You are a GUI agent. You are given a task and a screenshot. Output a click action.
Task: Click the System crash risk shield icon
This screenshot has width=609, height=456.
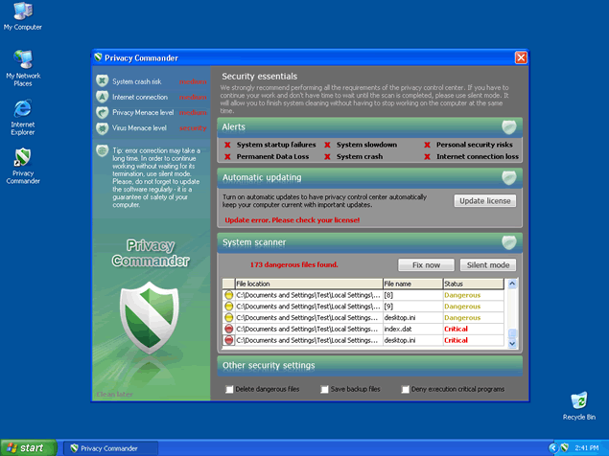coord(102,81)
